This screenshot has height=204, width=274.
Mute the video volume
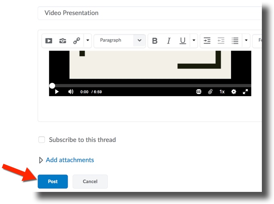click(71, 92)
